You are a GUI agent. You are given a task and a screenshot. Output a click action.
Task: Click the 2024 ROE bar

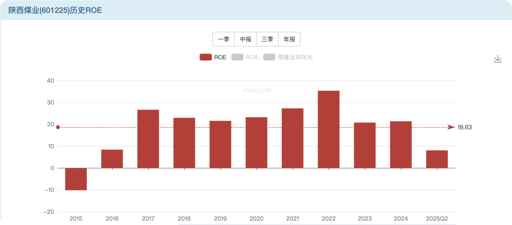(401, 145)
